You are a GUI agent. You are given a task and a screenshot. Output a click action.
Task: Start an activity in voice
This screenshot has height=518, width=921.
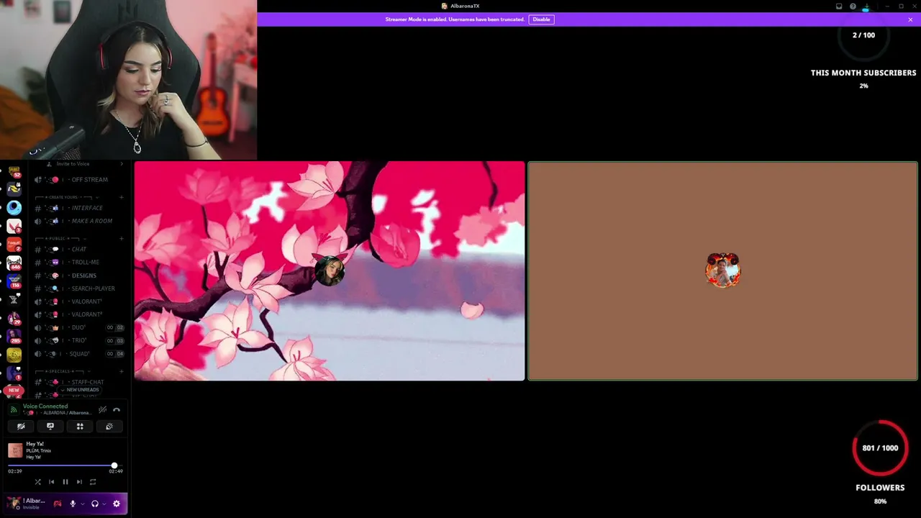click(80, 427)
